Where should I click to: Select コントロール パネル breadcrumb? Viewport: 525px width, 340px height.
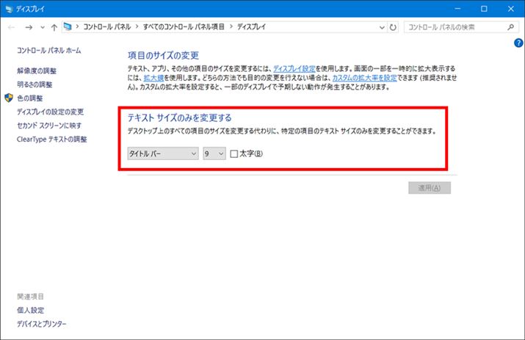click(106, 26)
